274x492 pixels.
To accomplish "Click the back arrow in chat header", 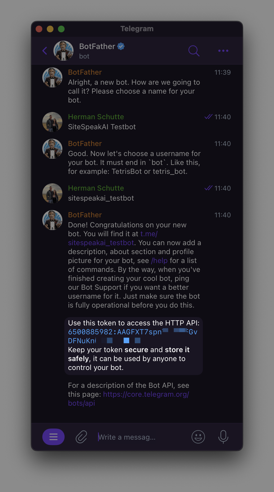I will pos(45,51).
